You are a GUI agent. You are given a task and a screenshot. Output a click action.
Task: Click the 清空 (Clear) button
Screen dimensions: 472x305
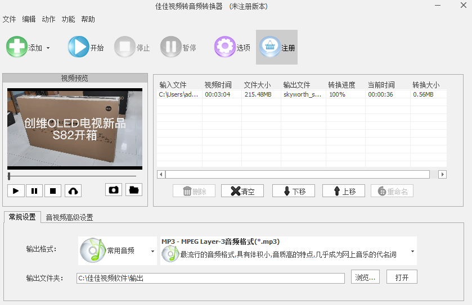[242, 191]
